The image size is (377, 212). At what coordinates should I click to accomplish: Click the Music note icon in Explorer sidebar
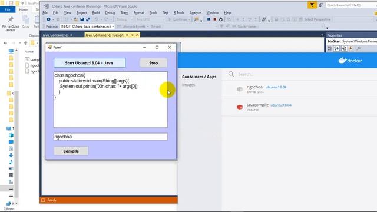(x=11, y=161)
